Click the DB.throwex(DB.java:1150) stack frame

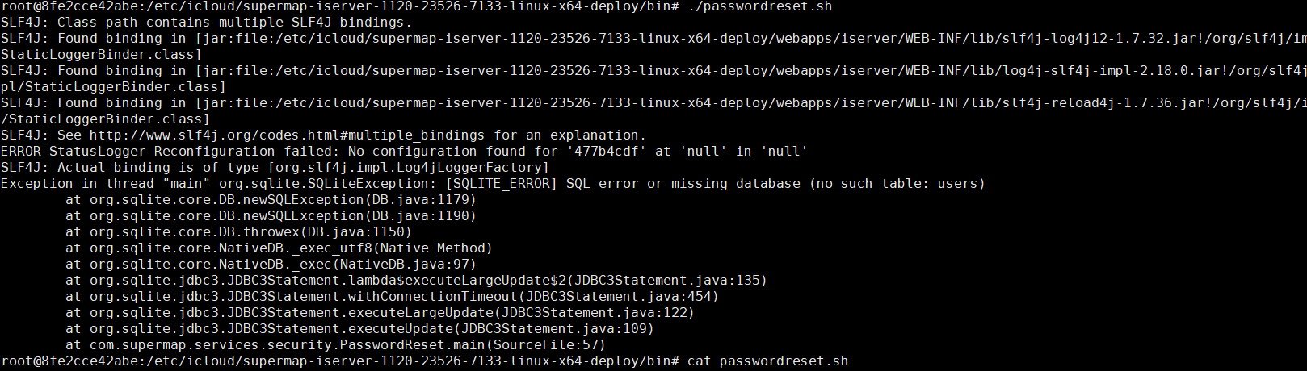(250, 232)
